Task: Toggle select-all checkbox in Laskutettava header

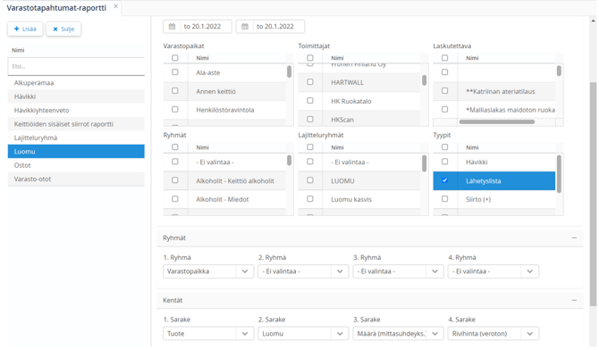Action: (x=444, y=58)
